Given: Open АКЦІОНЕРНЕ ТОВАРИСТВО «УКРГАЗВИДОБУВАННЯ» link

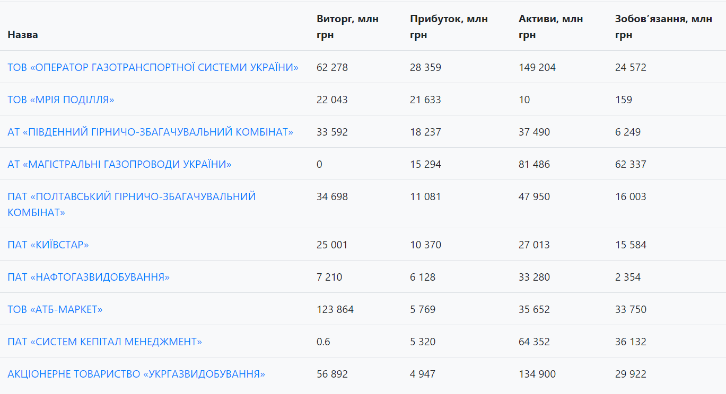Looking at the screenshot, I should tap(136, 374).
